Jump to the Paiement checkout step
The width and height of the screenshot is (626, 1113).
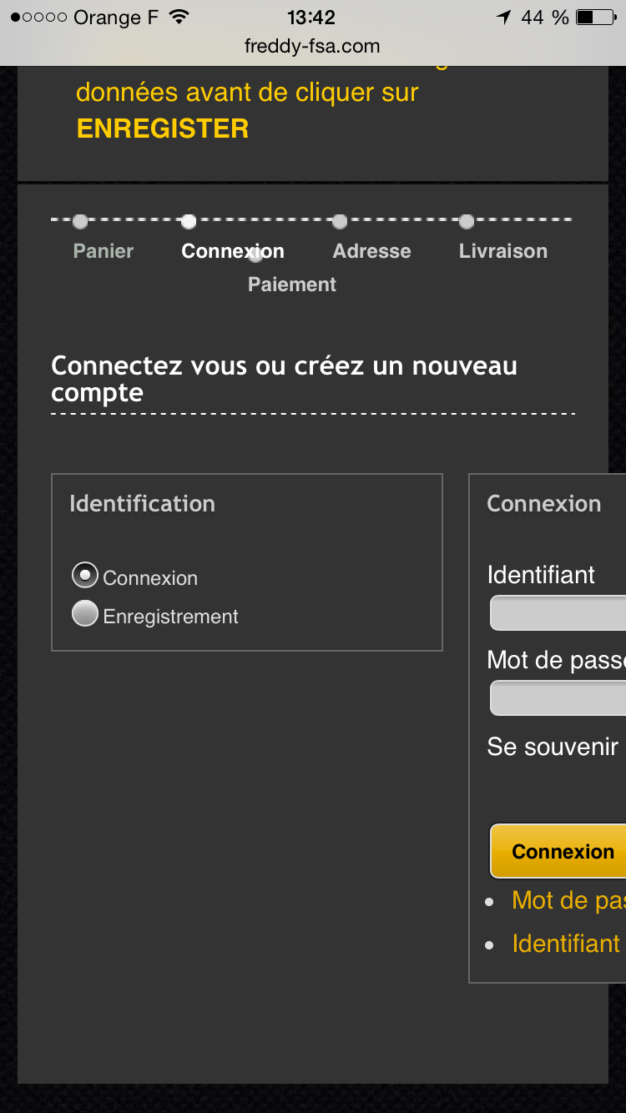pyautogui.click(x=292, y=285)
